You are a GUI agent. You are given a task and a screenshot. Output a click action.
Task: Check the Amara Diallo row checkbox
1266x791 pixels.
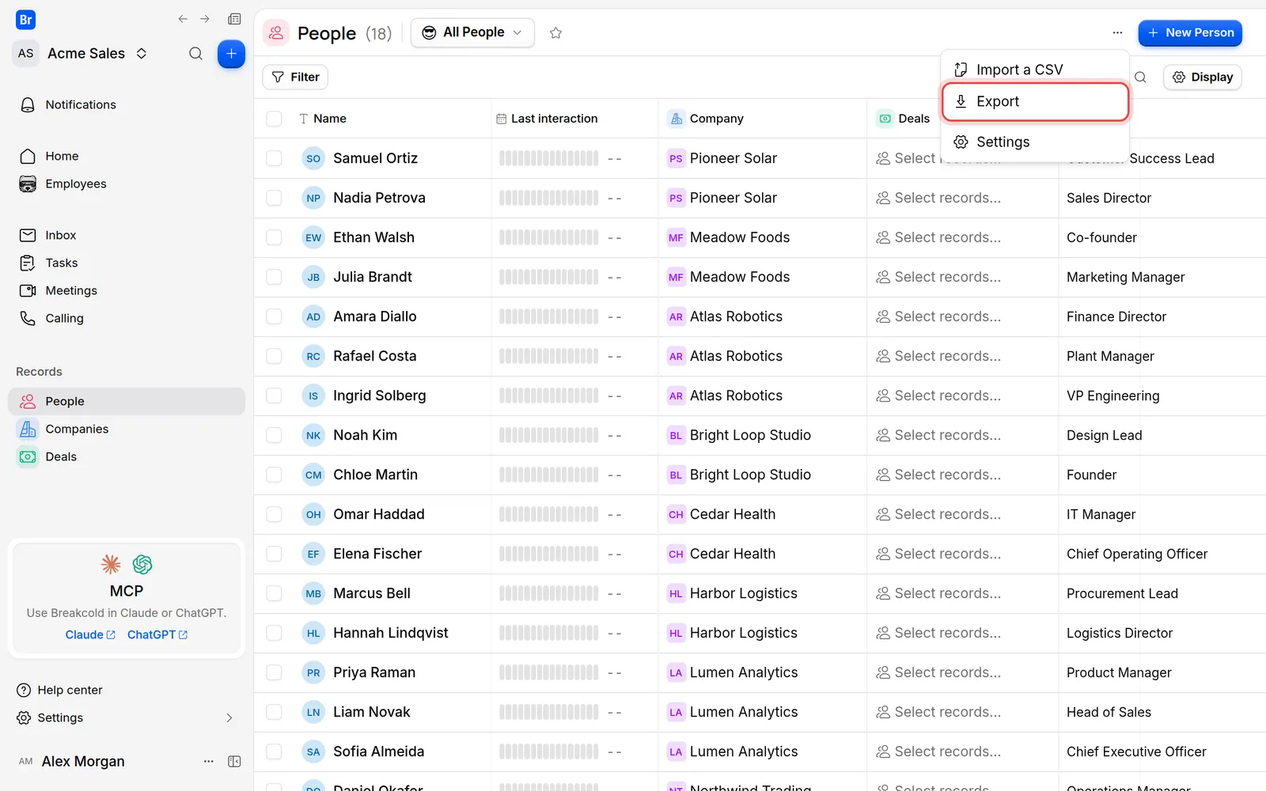(274, 316)
